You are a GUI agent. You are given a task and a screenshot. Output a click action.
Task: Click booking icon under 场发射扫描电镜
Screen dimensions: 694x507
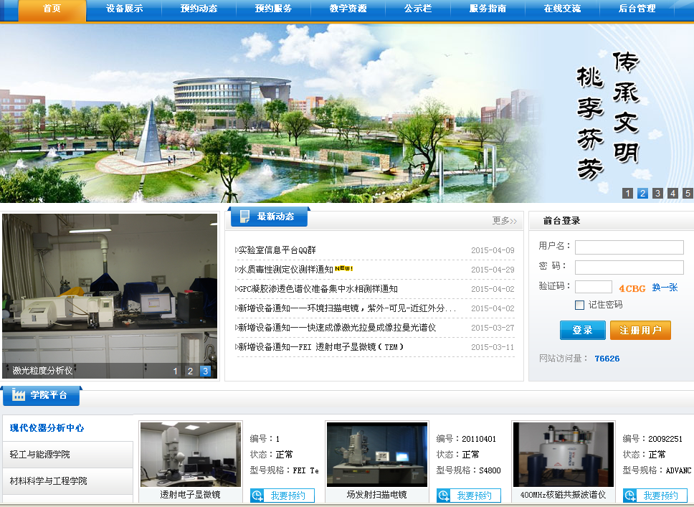445,496
